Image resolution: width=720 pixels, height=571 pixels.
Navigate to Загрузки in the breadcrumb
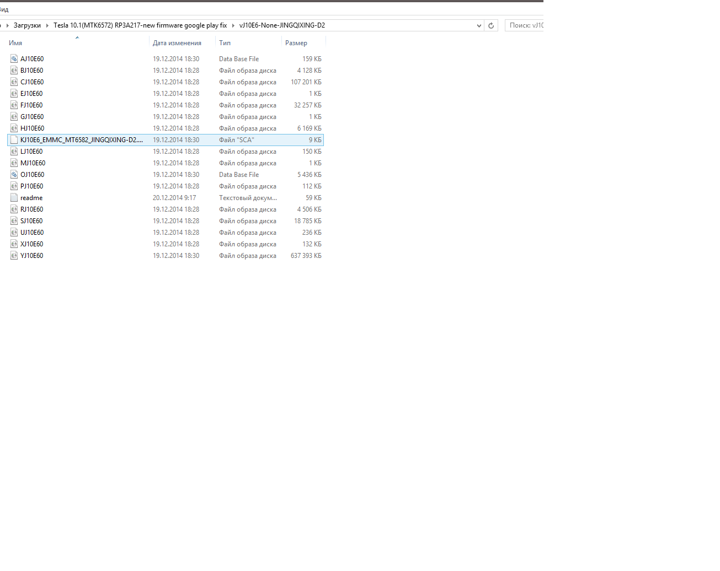click(27, 25)
